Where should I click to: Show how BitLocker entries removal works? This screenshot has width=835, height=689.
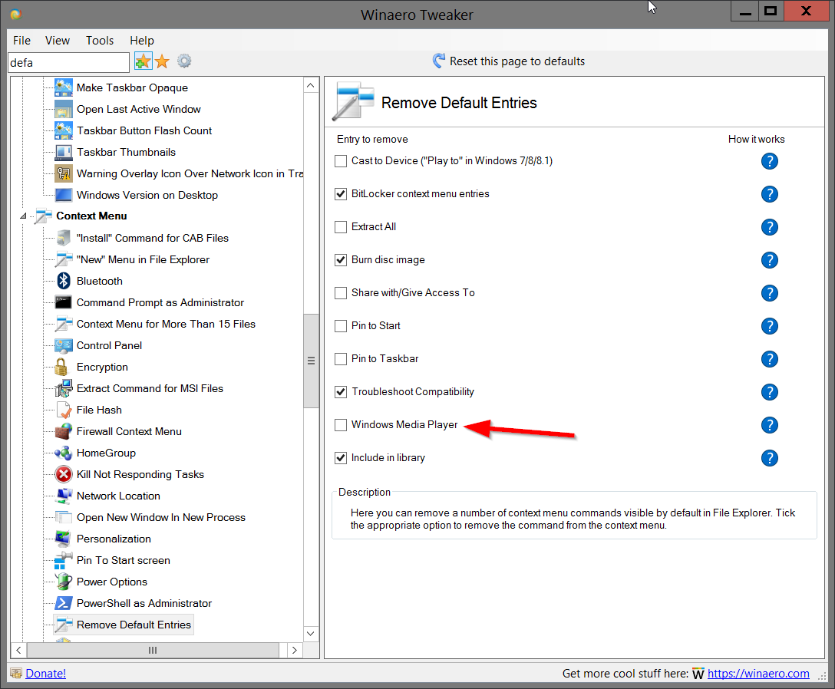pos(770,194)
